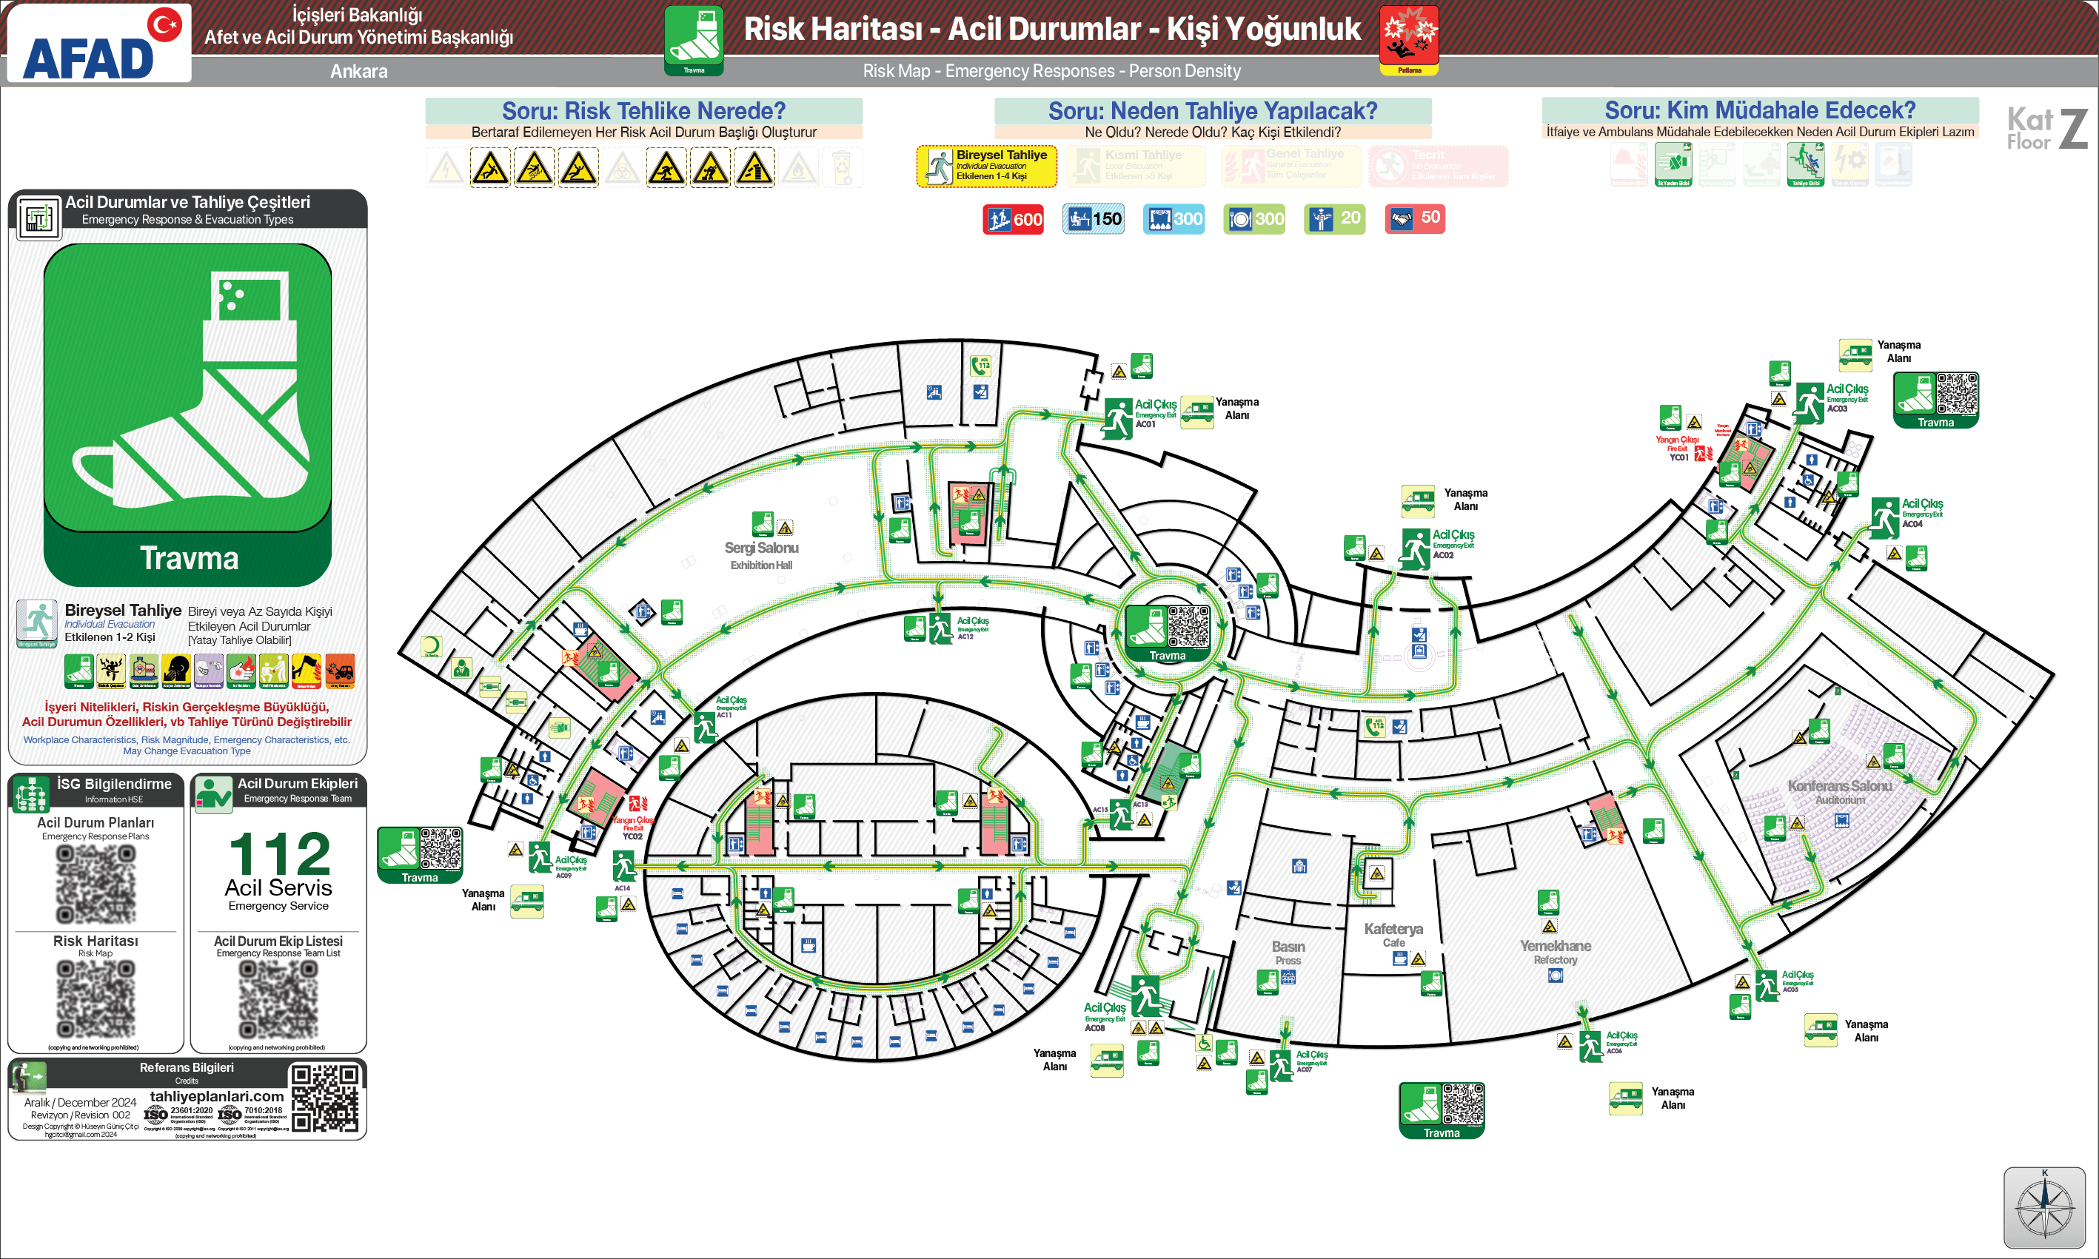Click the Risk Haritası QR code
The height and width of the screenshot is (1259, 2099).
coord(95,999)
